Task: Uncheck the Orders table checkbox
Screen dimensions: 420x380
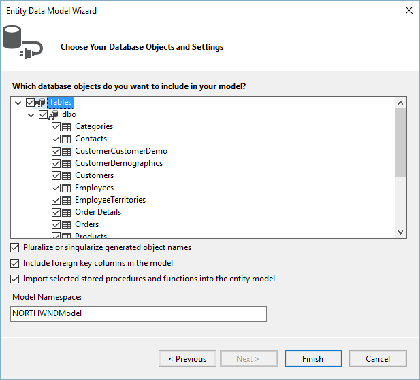Action: coord(56,224)
